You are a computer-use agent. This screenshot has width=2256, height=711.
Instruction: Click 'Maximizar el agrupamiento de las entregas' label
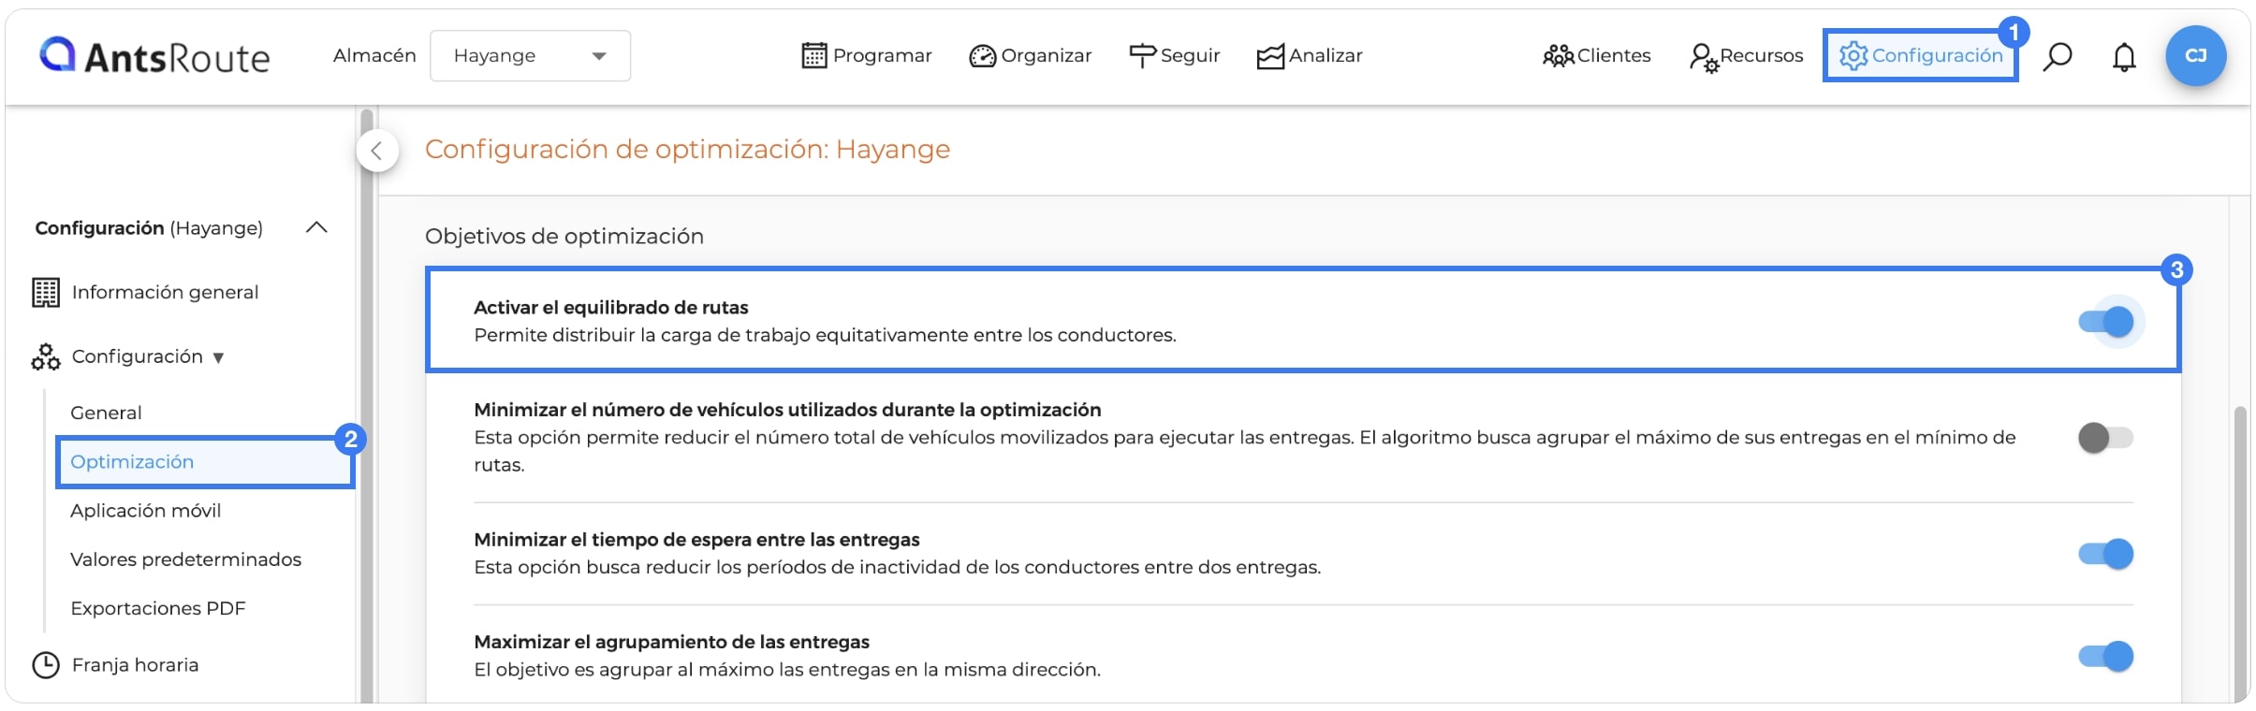[x=671, y=642]
